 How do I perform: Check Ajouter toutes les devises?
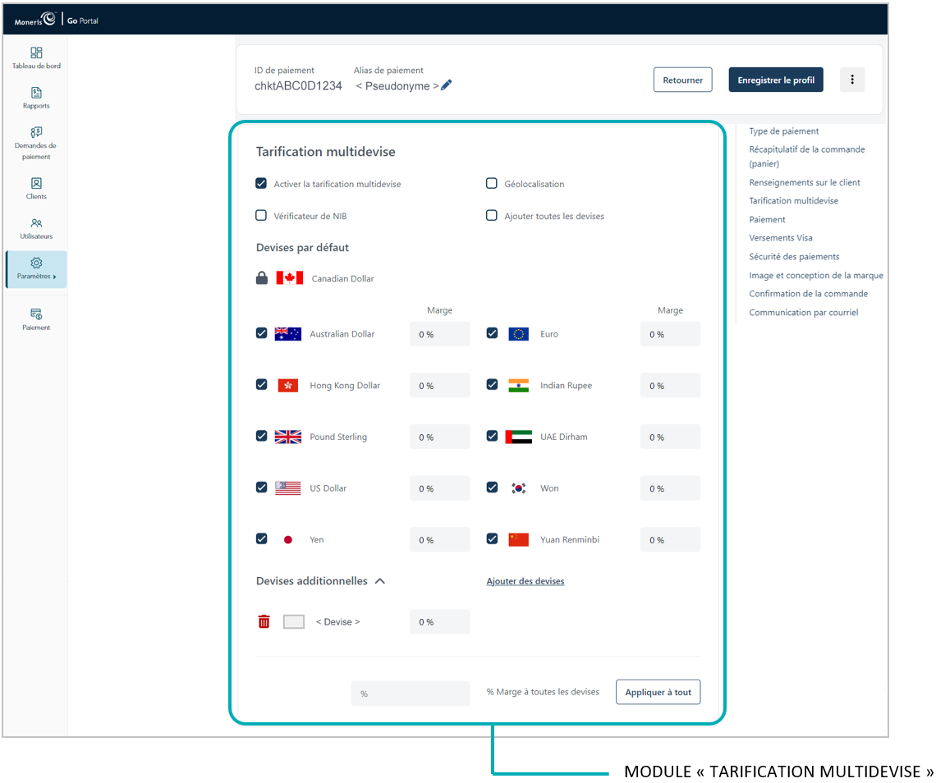tap(491, 215)
